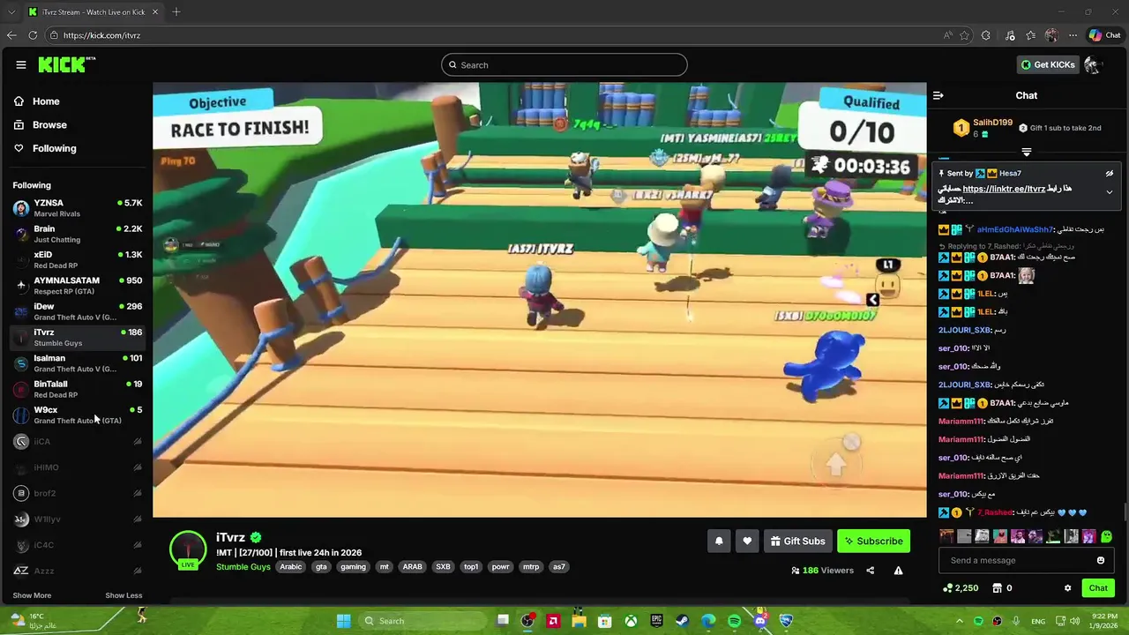Open the Kick hamburger sidebar menu
Screen dimensions: 1129x635
pos(20,64)
